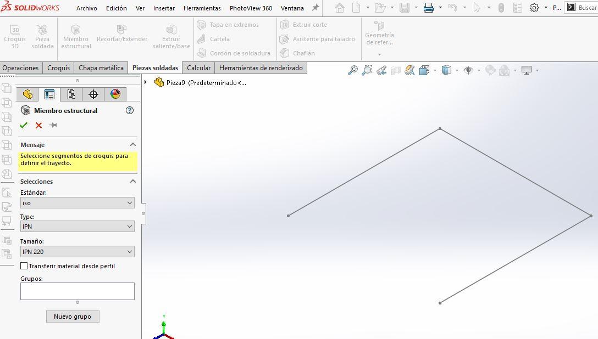Open the DisplayManager color sphere tab
Viewport: 598px width, 339px height.
115,94
